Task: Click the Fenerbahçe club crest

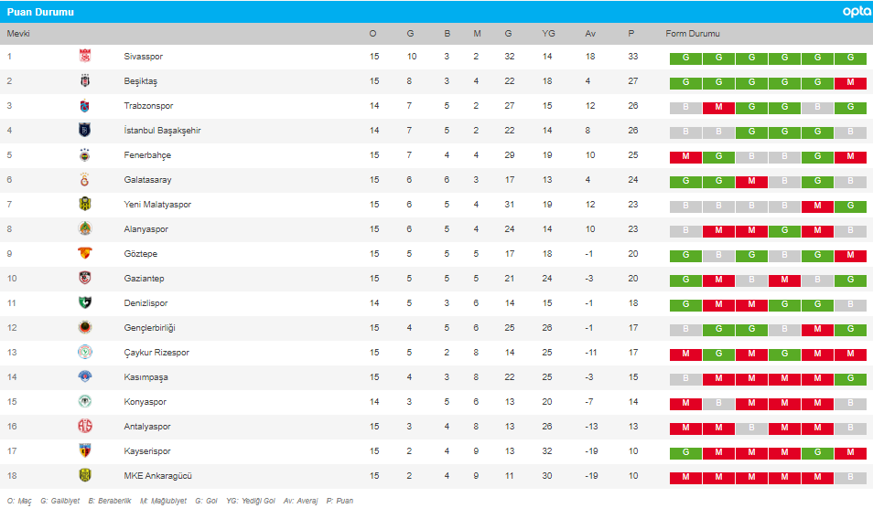Action: (84, 155)
